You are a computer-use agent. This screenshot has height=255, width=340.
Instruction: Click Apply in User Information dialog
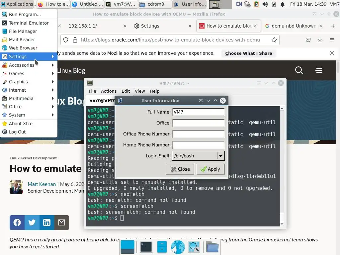tap(210, 169)
